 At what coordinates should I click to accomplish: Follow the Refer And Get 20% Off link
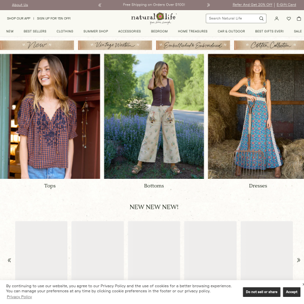(x=252, y=5)
